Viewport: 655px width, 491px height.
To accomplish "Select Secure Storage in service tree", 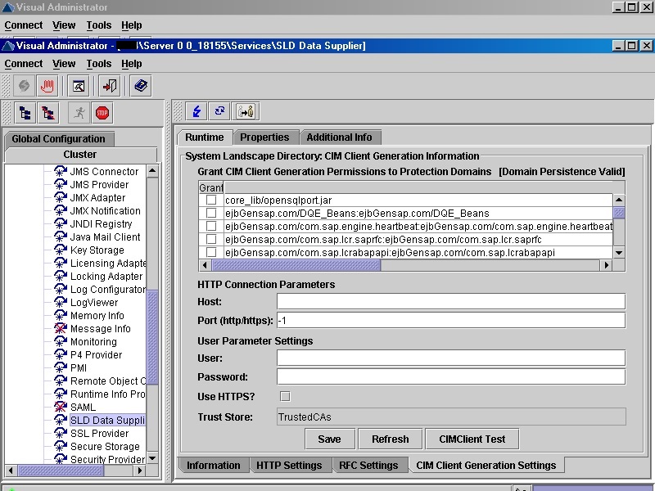I will point(105,446).
